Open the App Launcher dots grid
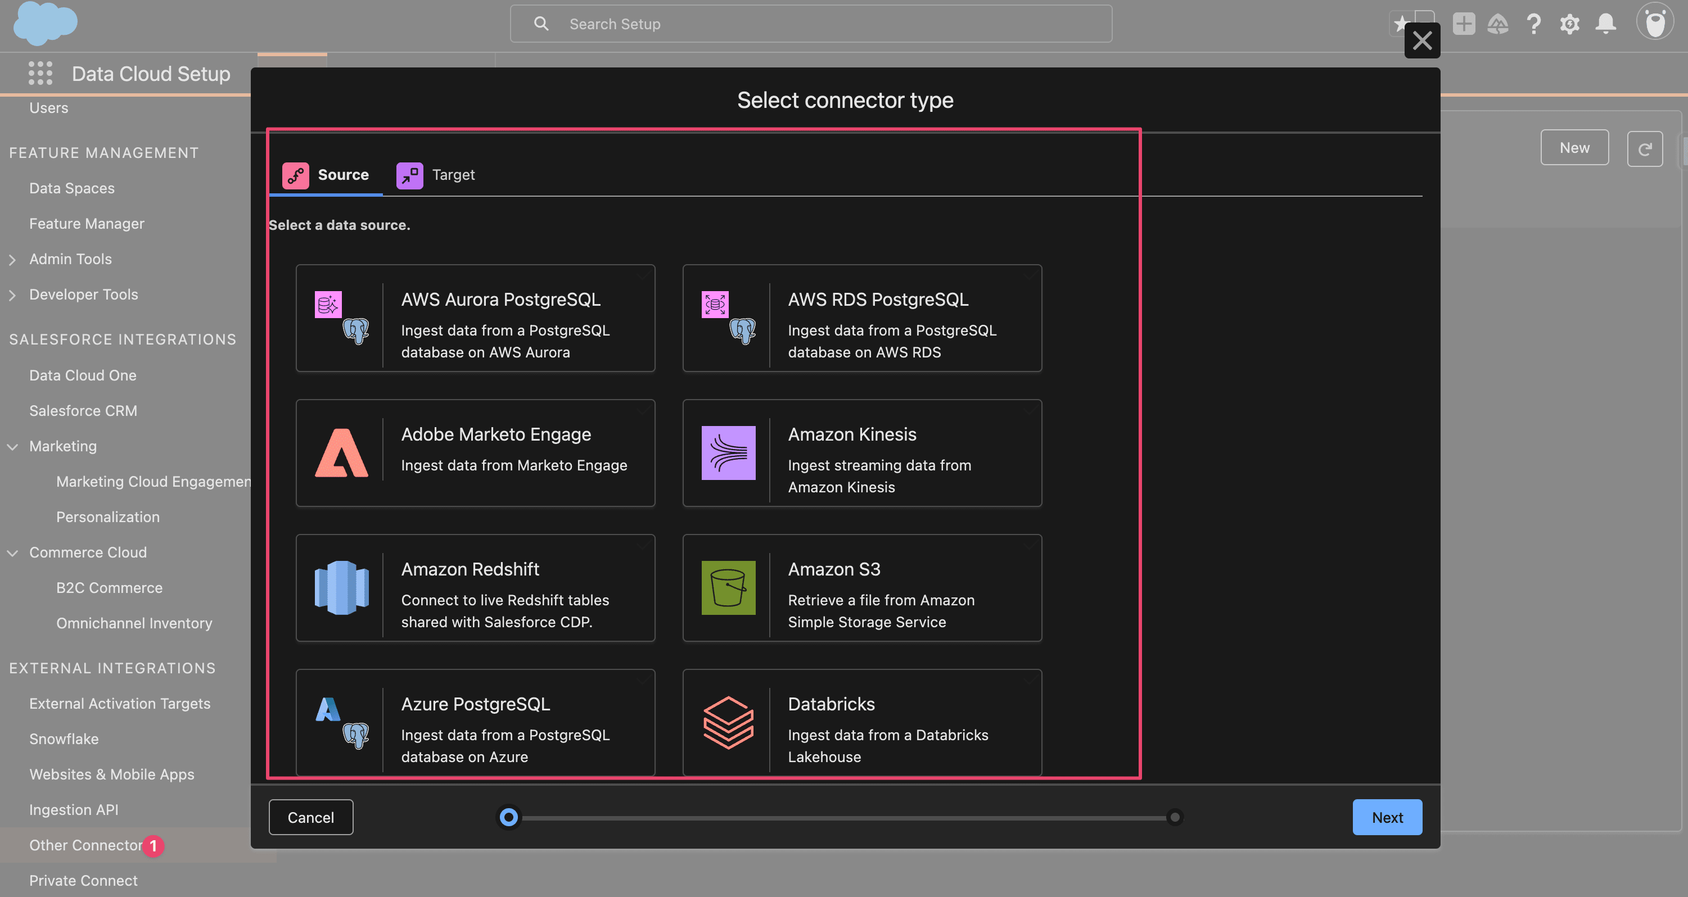The width and height of the screenshot is (1688, 897). [40, 73]
